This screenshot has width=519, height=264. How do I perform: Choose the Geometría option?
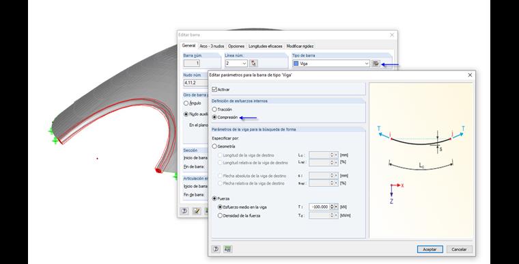click(214, 146)
